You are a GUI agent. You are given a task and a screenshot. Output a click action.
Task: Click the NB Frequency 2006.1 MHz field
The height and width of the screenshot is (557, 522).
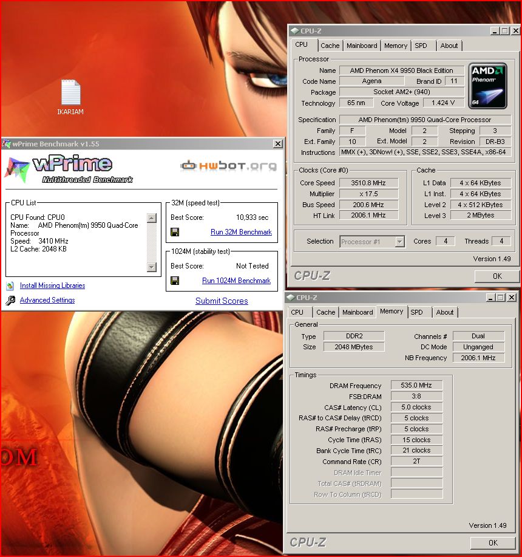(x=478, y=358)
